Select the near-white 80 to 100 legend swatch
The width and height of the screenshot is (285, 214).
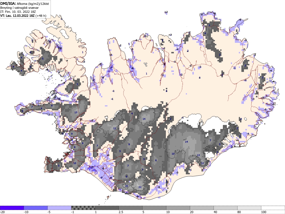tap(249, 208)
